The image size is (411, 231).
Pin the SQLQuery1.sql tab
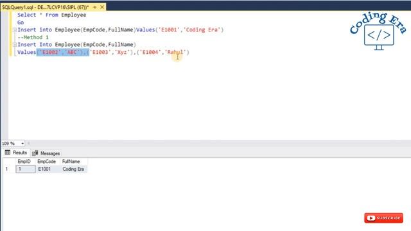click(x=95, y=7)
